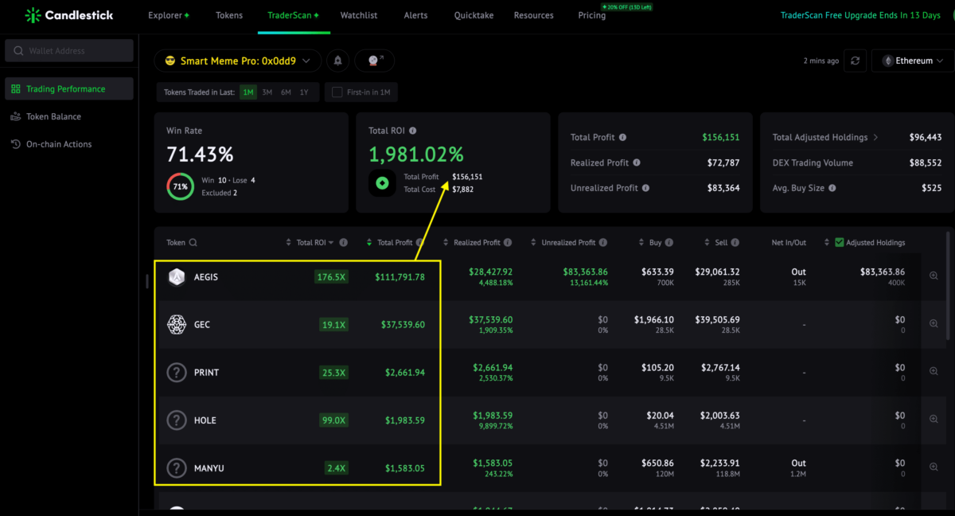This screenshot has width=955, height=516.
Task: Open the Watchlist tab
Action: click(x=359, y=15)
